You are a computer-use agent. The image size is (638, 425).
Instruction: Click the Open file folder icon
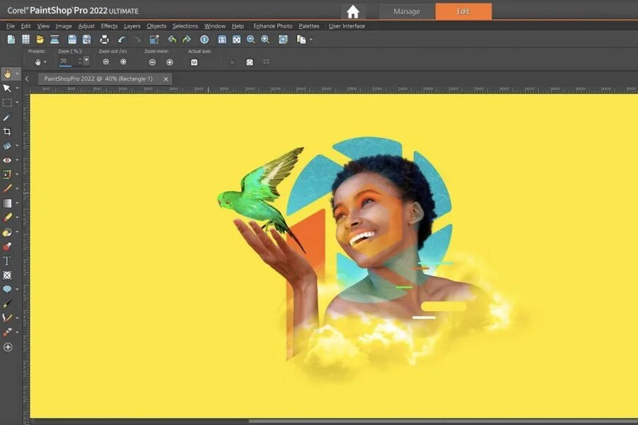(x=40, y=40)
